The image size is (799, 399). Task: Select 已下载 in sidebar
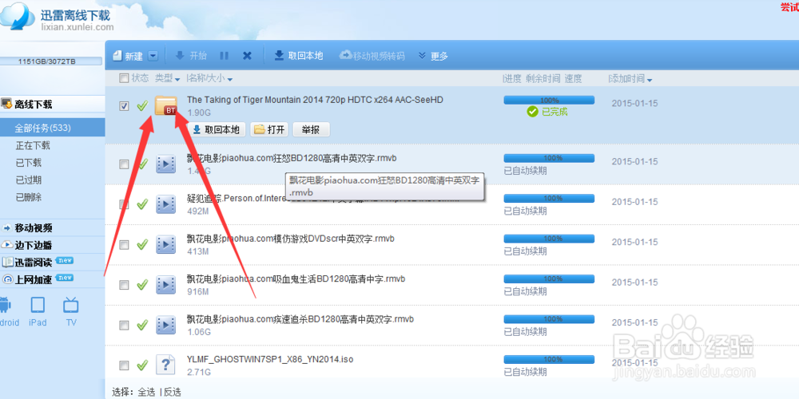click(x=29, y=163)
